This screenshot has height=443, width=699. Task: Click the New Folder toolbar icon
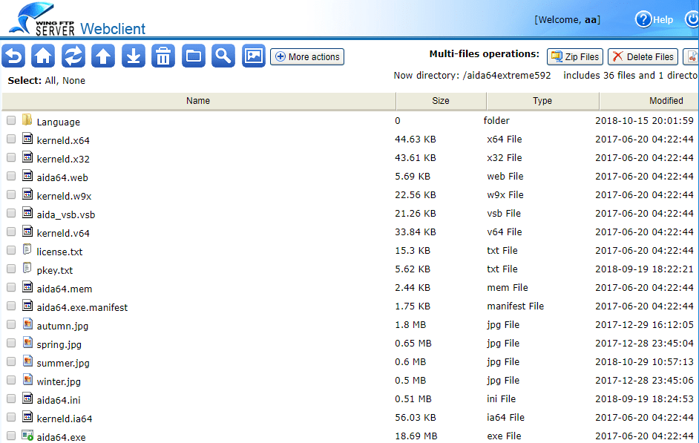coord(194,56)
